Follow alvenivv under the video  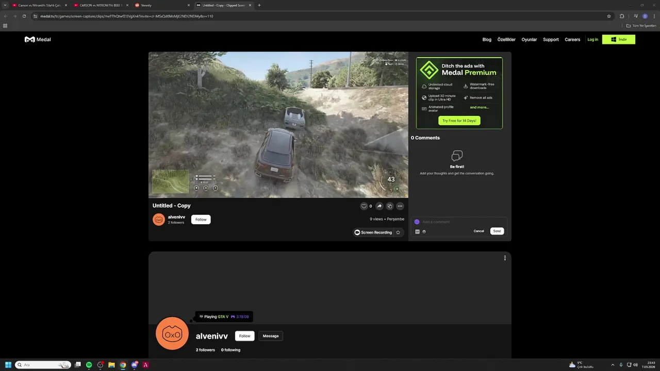[201, 220]
